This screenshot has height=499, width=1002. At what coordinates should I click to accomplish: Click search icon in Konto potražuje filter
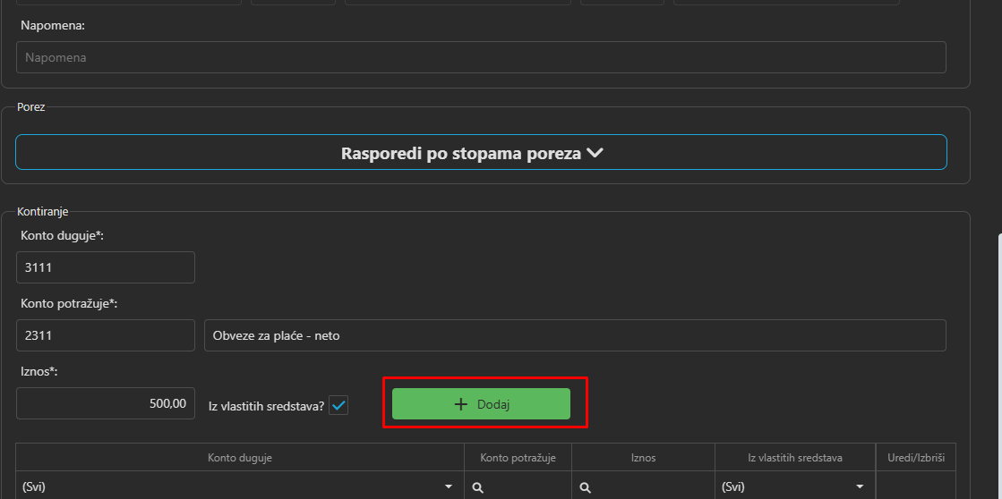click(x=478, y=487)
